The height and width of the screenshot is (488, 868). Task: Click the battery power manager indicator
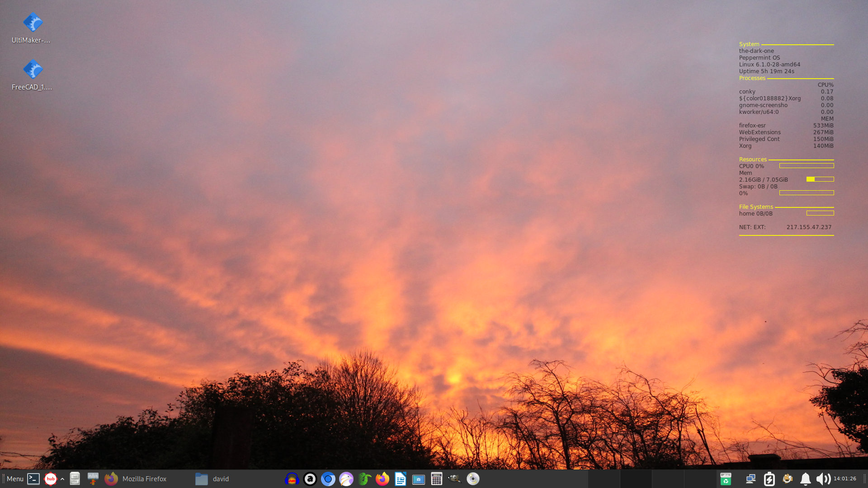pyautogui.click(x=769, y=479)
